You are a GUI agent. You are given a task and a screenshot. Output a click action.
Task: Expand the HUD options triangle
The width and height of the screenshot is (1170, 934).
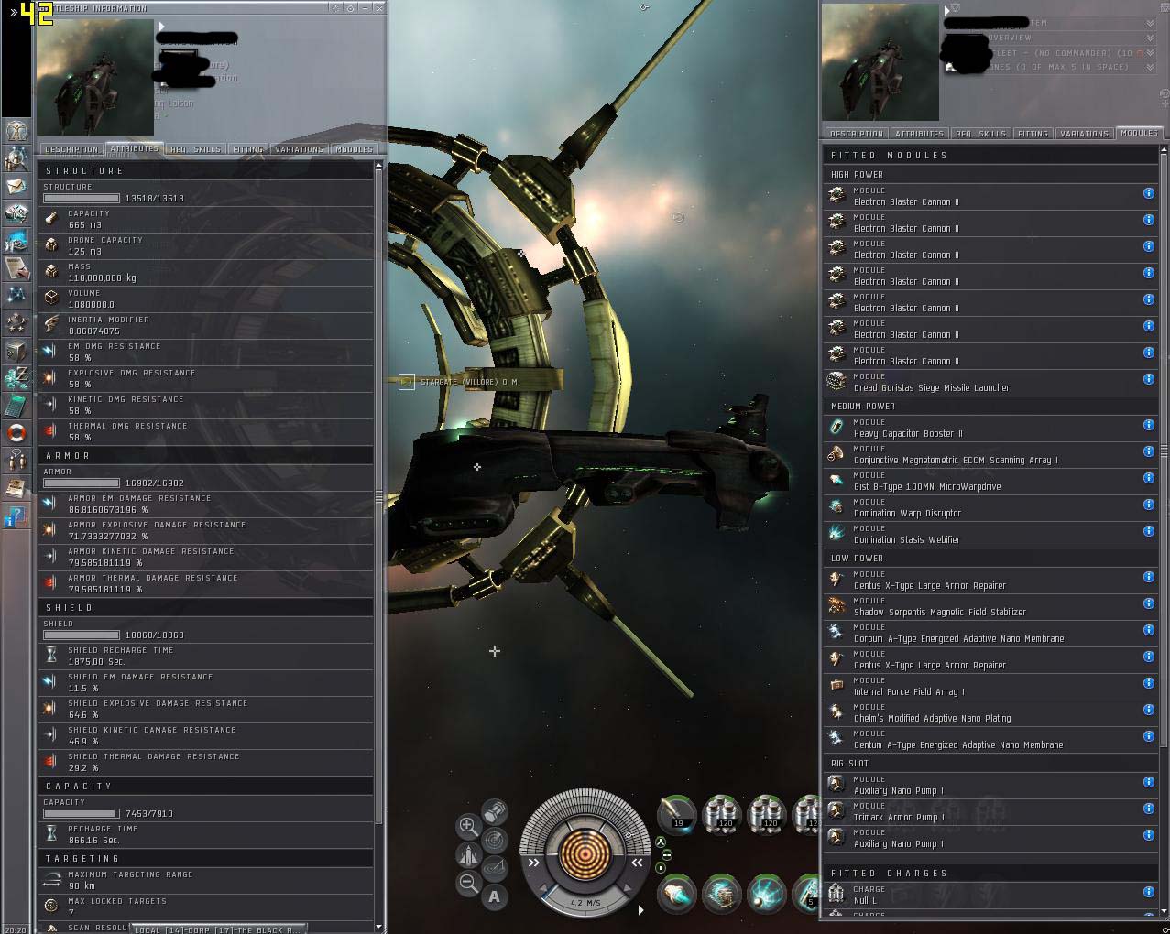tap(640, 910)
